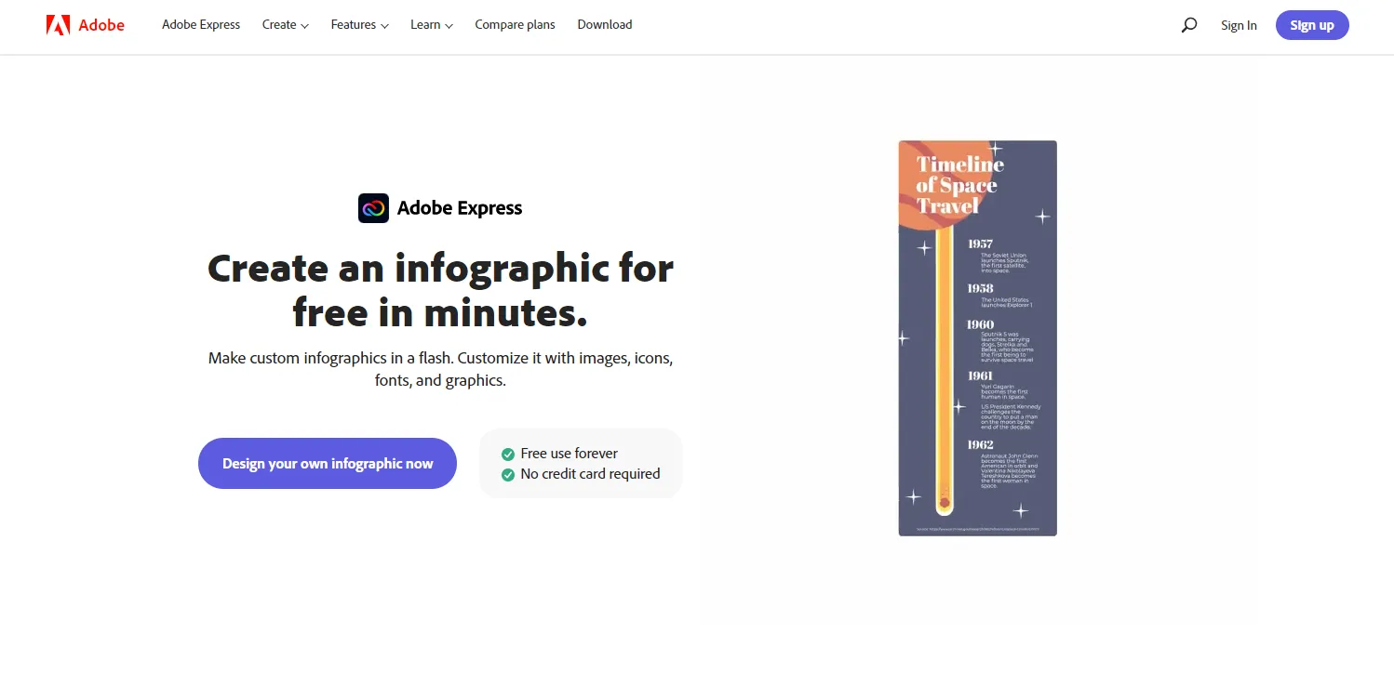This screenshot has height=699, width=1394.
Task: Go to Compare plans page
Action: tap(515, 25)
